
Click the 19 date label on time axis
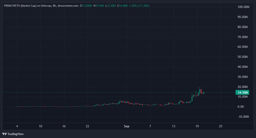coord(197,126)
